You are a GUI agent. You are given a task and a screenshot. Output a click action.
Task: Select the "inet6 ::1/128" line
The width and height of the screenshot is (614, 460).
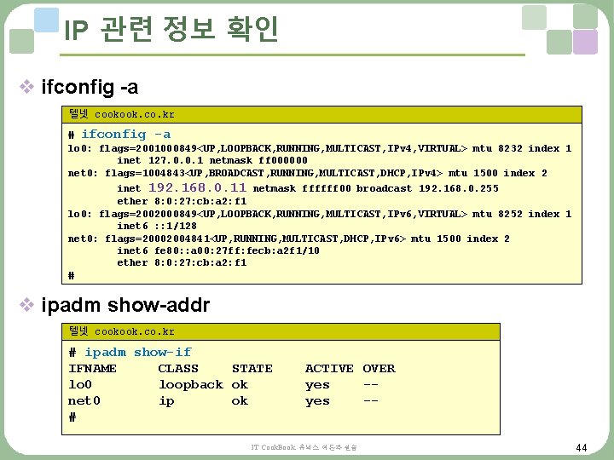pos(157,226)
